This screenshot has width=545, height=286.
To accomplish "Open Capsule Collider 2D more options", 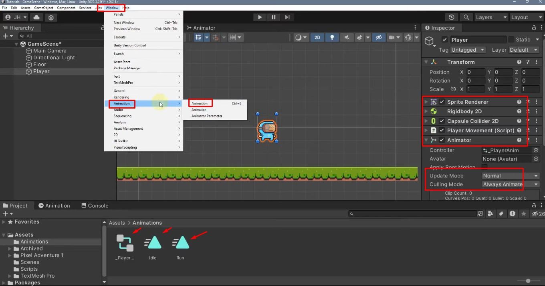I will (x=536, y=121).
